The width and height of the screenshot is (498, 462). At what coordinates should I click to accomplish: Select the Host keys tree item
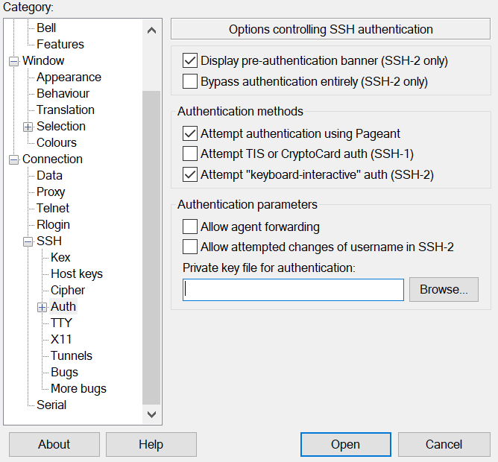77,273
